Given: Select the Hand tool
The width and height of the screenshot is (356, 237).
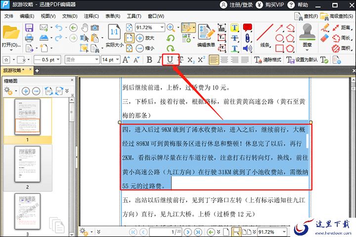Looking at the screenshot, I should point(85,28).
